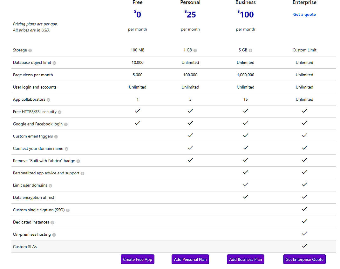Click the Add Business Plan button
The height and width of the screenshot is (269, 340).
pos(245,259)
